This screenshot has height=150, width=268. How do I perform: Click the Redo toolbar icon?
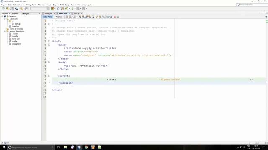pos(26,9)
